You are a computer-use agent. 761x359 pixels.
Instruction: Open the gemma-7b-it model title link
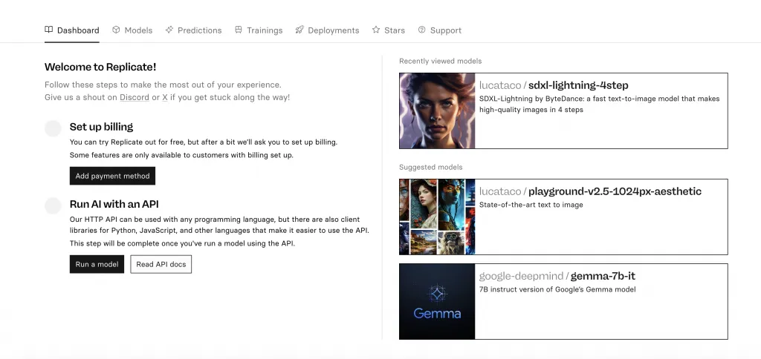602,276
